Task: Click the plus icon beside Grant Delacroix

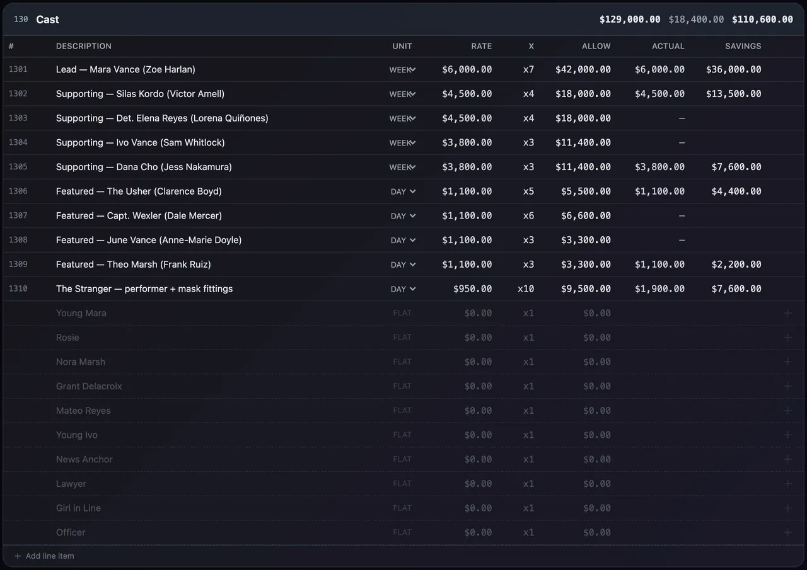Action: point(787,386)
